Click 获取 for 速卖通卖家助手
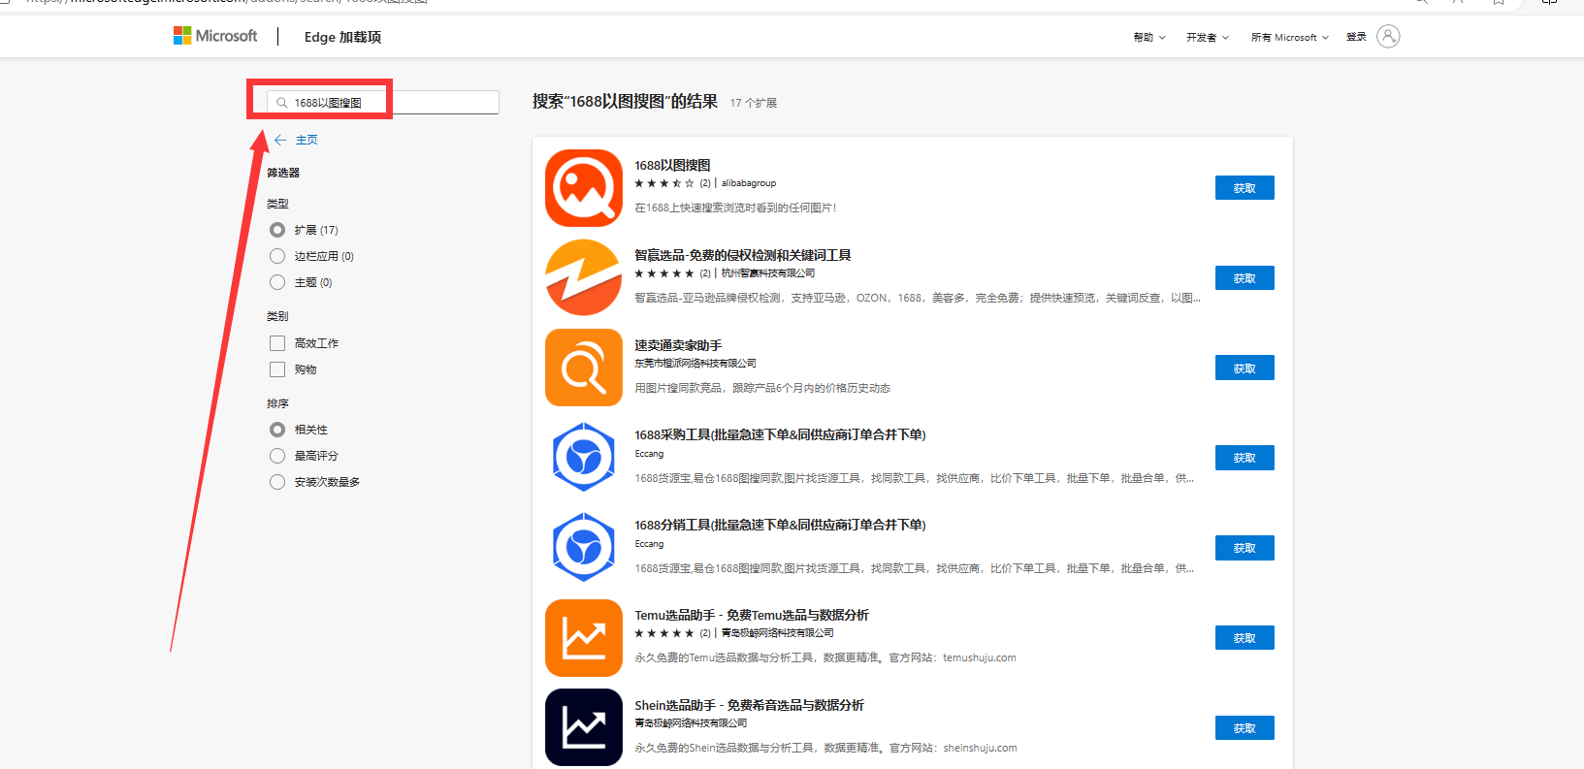 tap(1245, 368)
